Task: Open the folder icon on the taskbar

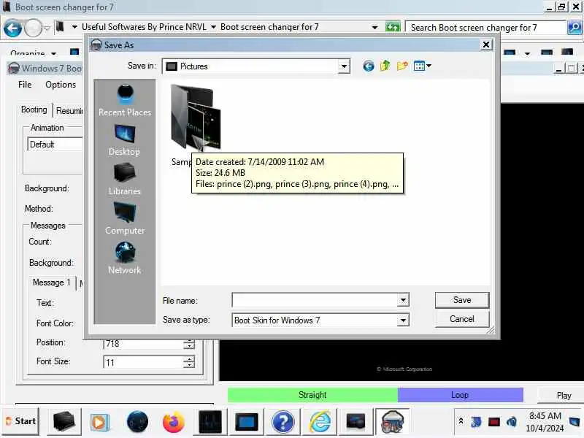Action: tap(64, 422)
